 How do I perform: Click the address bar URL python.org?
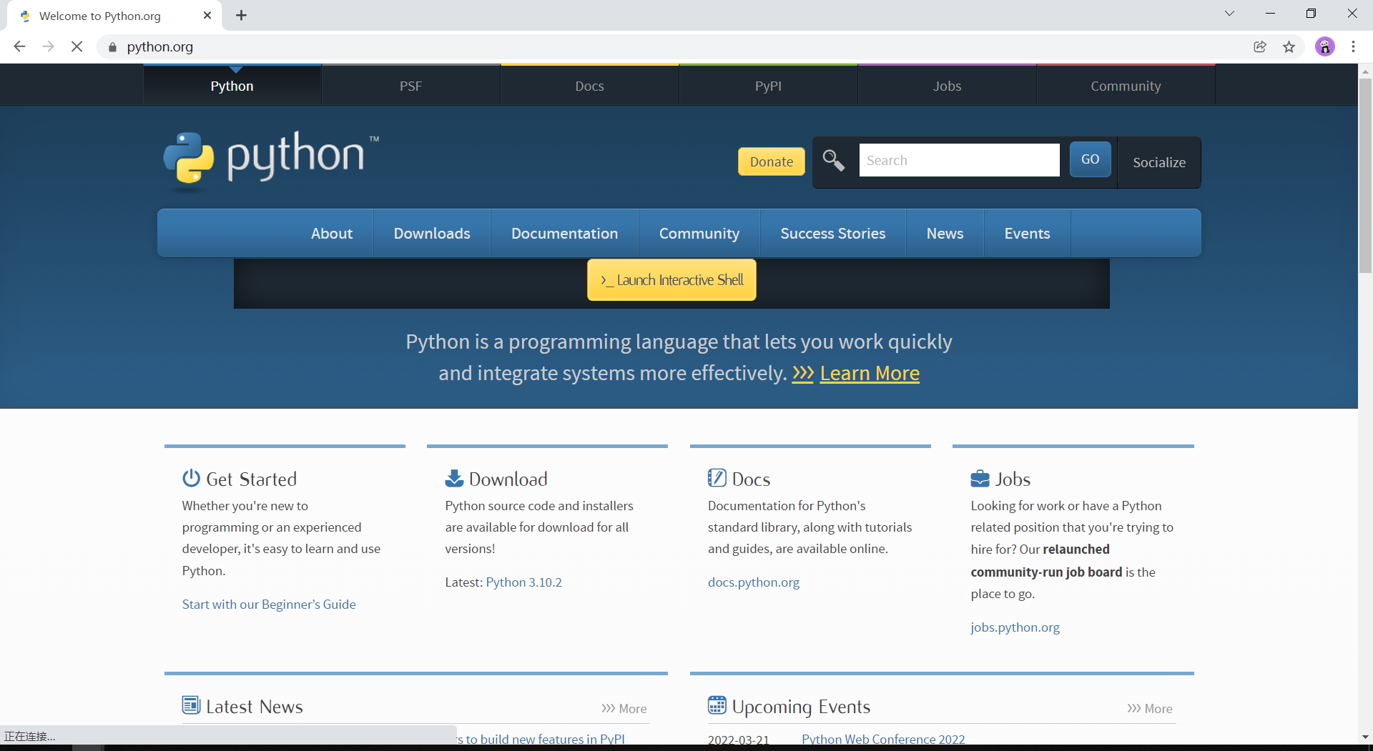(160, 46)
